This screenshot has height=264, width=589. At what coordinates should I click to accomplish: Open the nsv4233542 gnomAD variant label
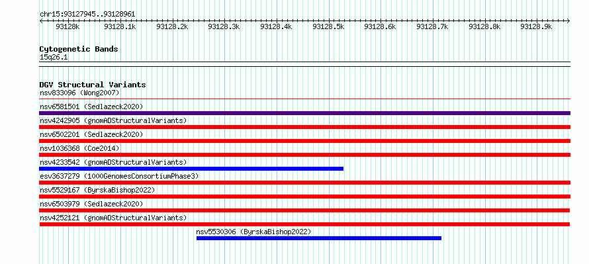113,162
